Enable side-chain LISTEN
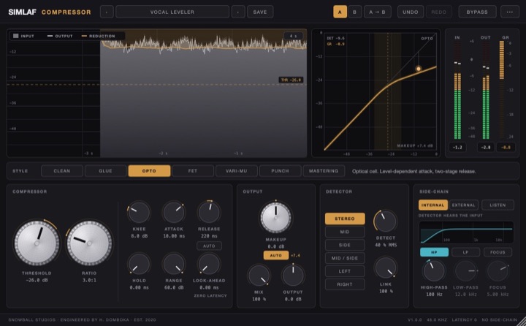The image size is (526, 326). pos(498,205)
